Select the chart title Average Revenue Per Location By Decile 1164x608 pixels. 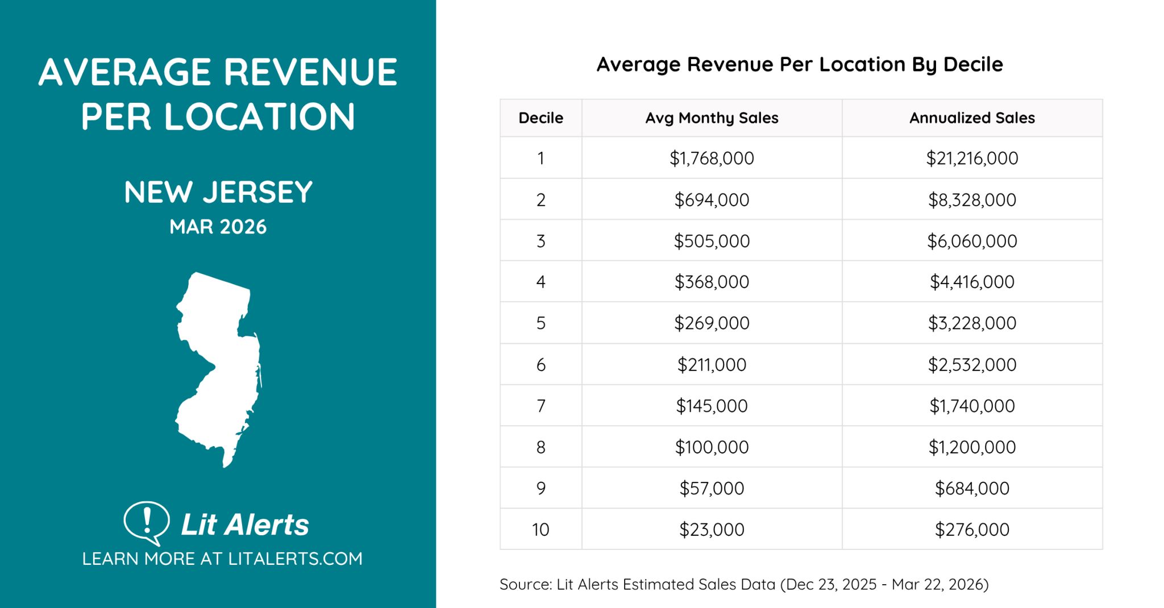tap(800, 64)
